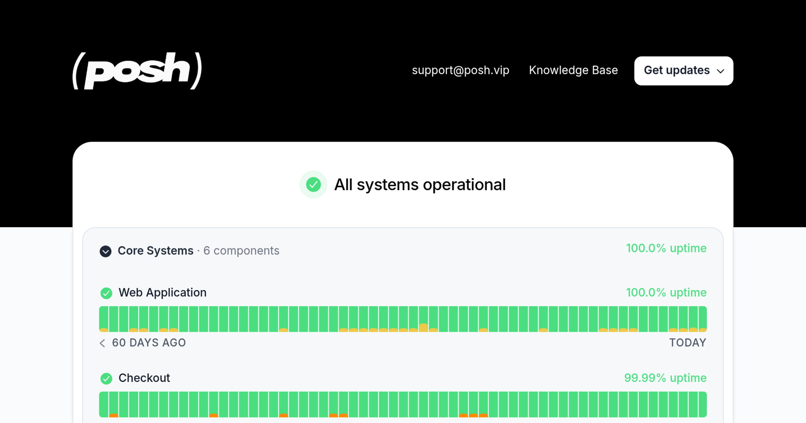The height and width of the screenshot is (423, 806).
Task: Click the Web Application component name
Action: coord(163,293)
